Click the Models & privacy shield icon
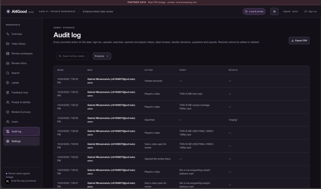 8,112
